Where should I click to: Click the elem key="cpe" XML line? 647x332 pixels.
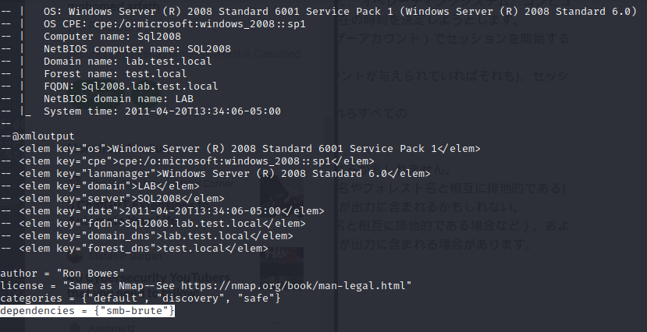(187, 161)
